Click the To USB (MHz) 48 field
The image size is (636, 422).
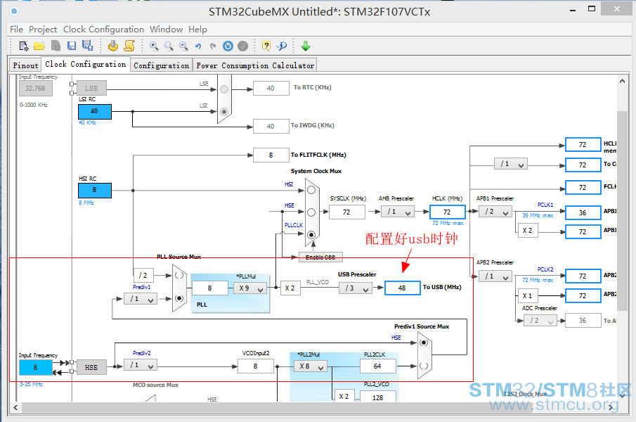402,288
